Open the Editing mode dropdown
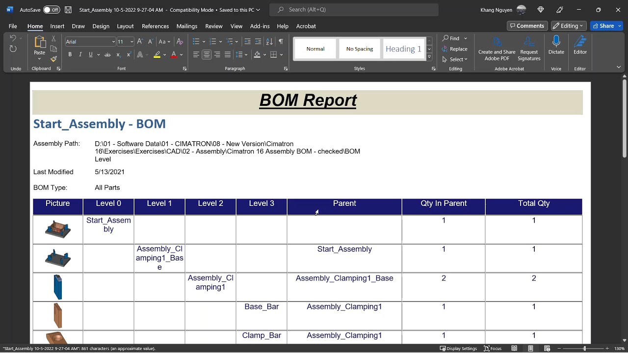 (569, 26)
